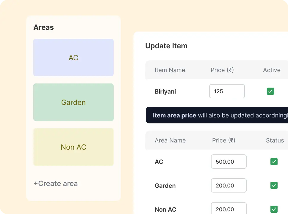
Task: Click the Item area price notice banner
Action: tap(217, 115)
